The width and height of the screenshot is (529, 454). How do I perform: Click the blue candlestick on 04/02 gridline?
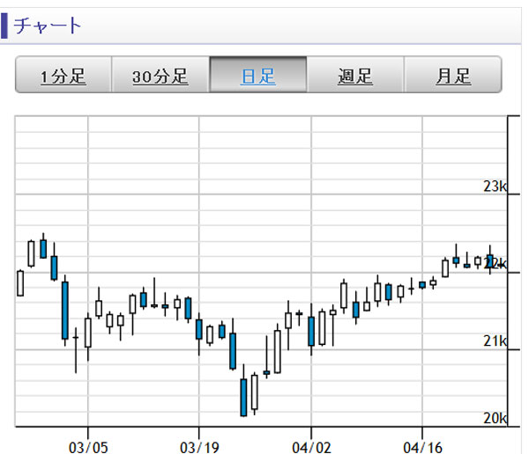click(x=311, y=330)
